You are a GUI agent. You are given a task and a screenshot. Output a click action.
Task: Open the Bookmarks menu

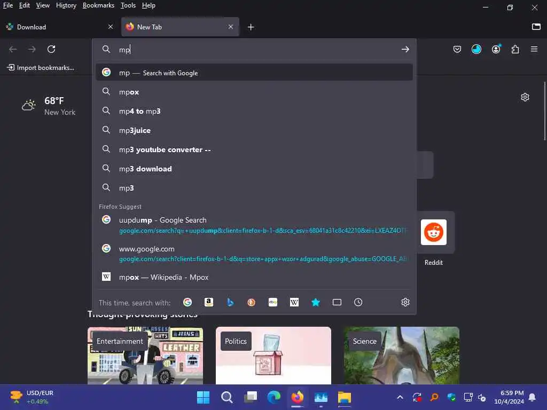98,5
